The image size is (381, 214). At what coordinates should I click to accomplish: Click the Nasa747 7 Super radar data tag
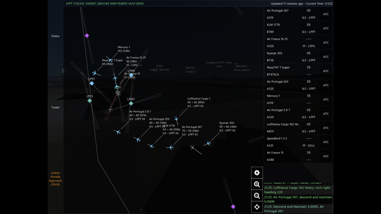click(113, 62)
